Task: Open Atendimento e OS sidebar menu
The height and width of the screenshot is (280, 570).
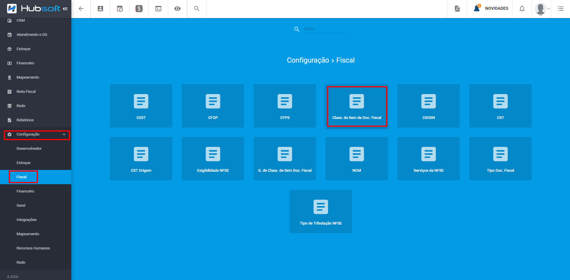Action: click(x=36, y=35)
